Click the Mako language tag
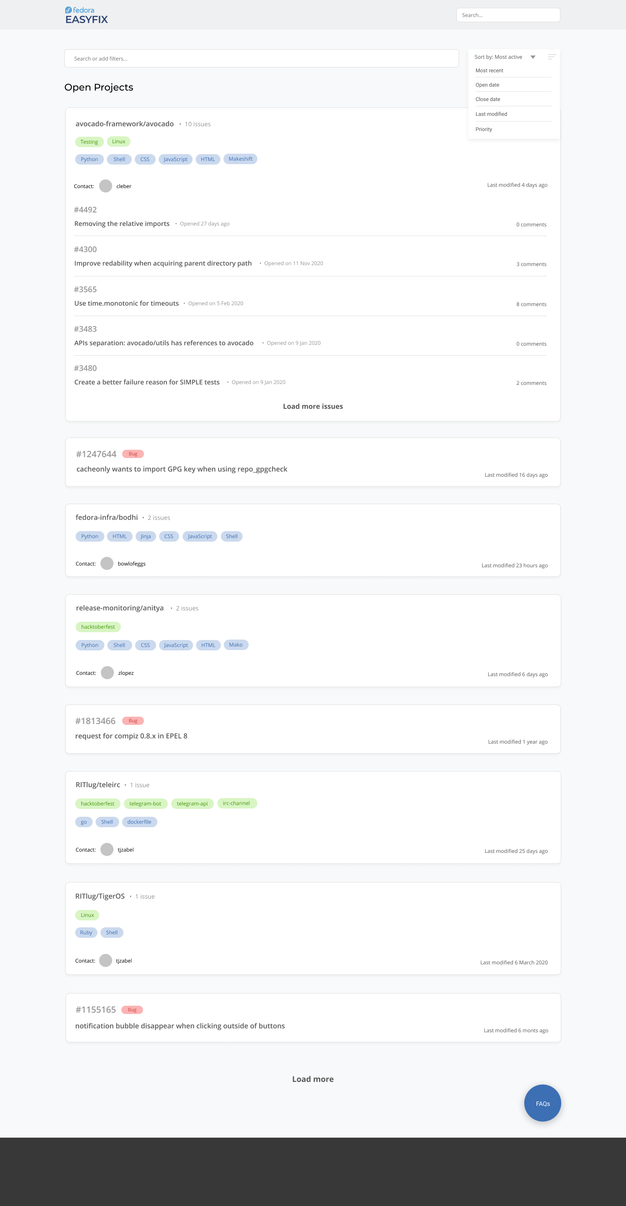The height and width of the screenshot is (1206, 626). point(236,645)
